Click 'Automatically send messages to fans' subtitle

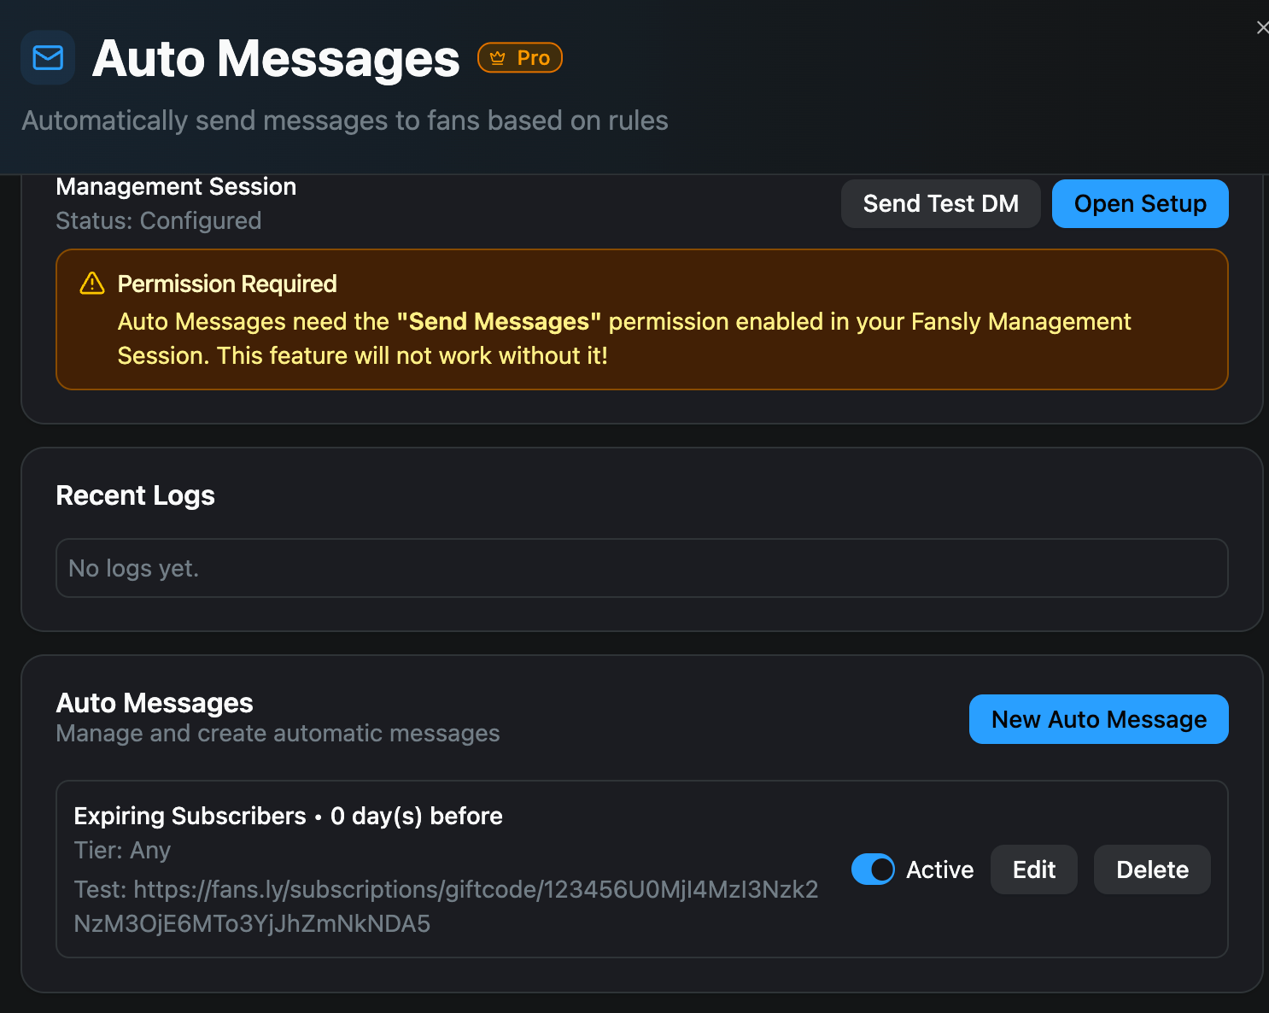click(x=345, y=120)
